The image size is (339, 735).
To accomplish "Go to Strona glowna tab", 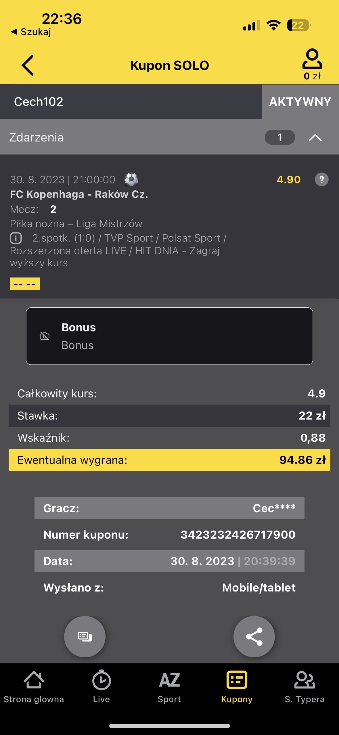I will [x=34, y=687].
